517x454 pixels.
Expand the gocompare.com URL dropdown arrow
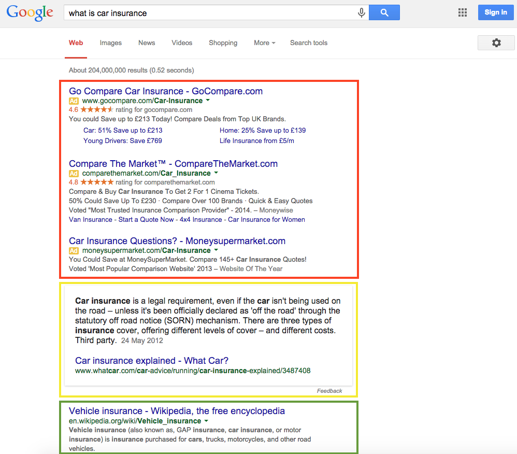tap(208, 101)
